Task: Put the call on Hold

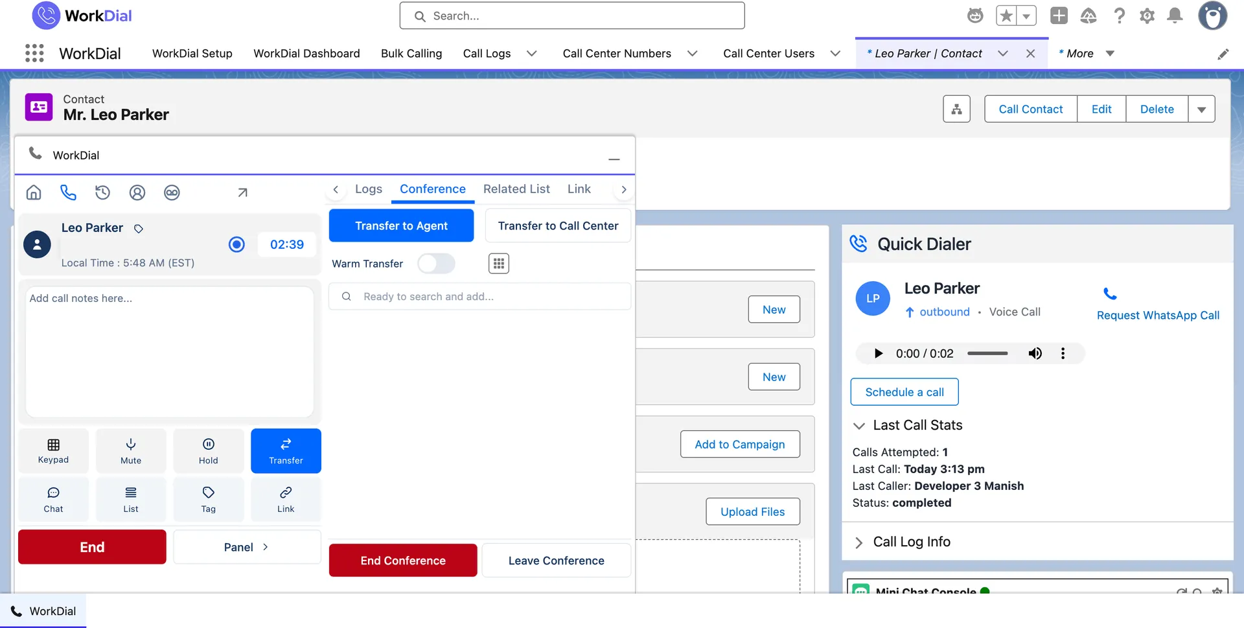Action: tap(209, 451)
